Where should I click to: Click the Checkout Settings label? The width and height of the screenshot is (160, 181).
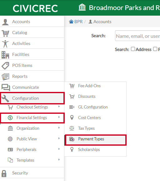[x=32, y=107]
